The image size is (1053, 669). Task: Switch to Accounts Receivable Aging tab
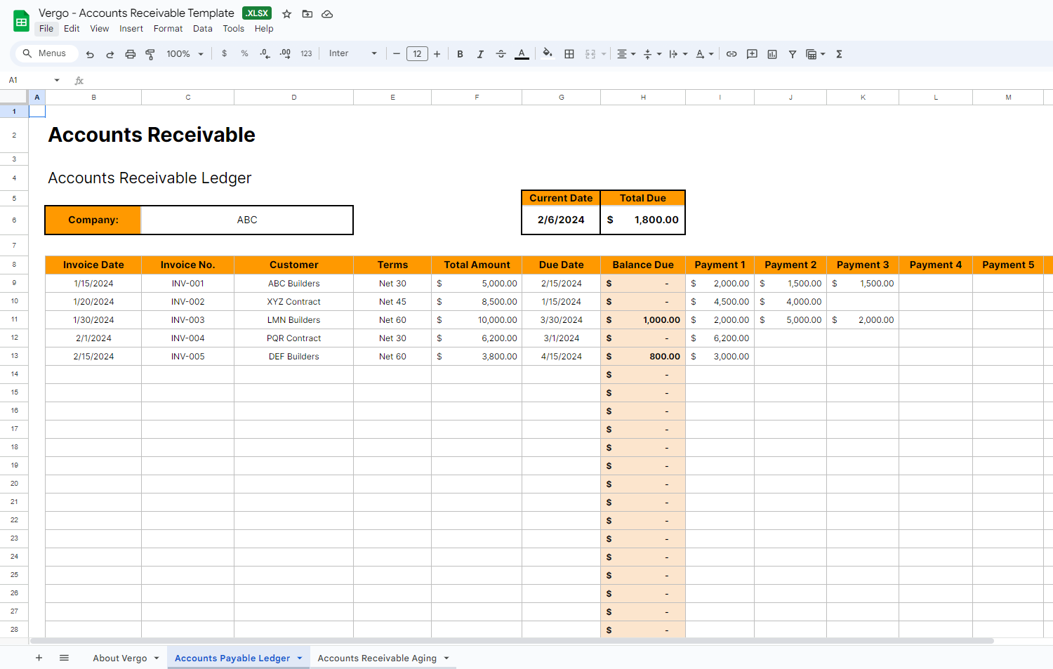tap(377, 658)
